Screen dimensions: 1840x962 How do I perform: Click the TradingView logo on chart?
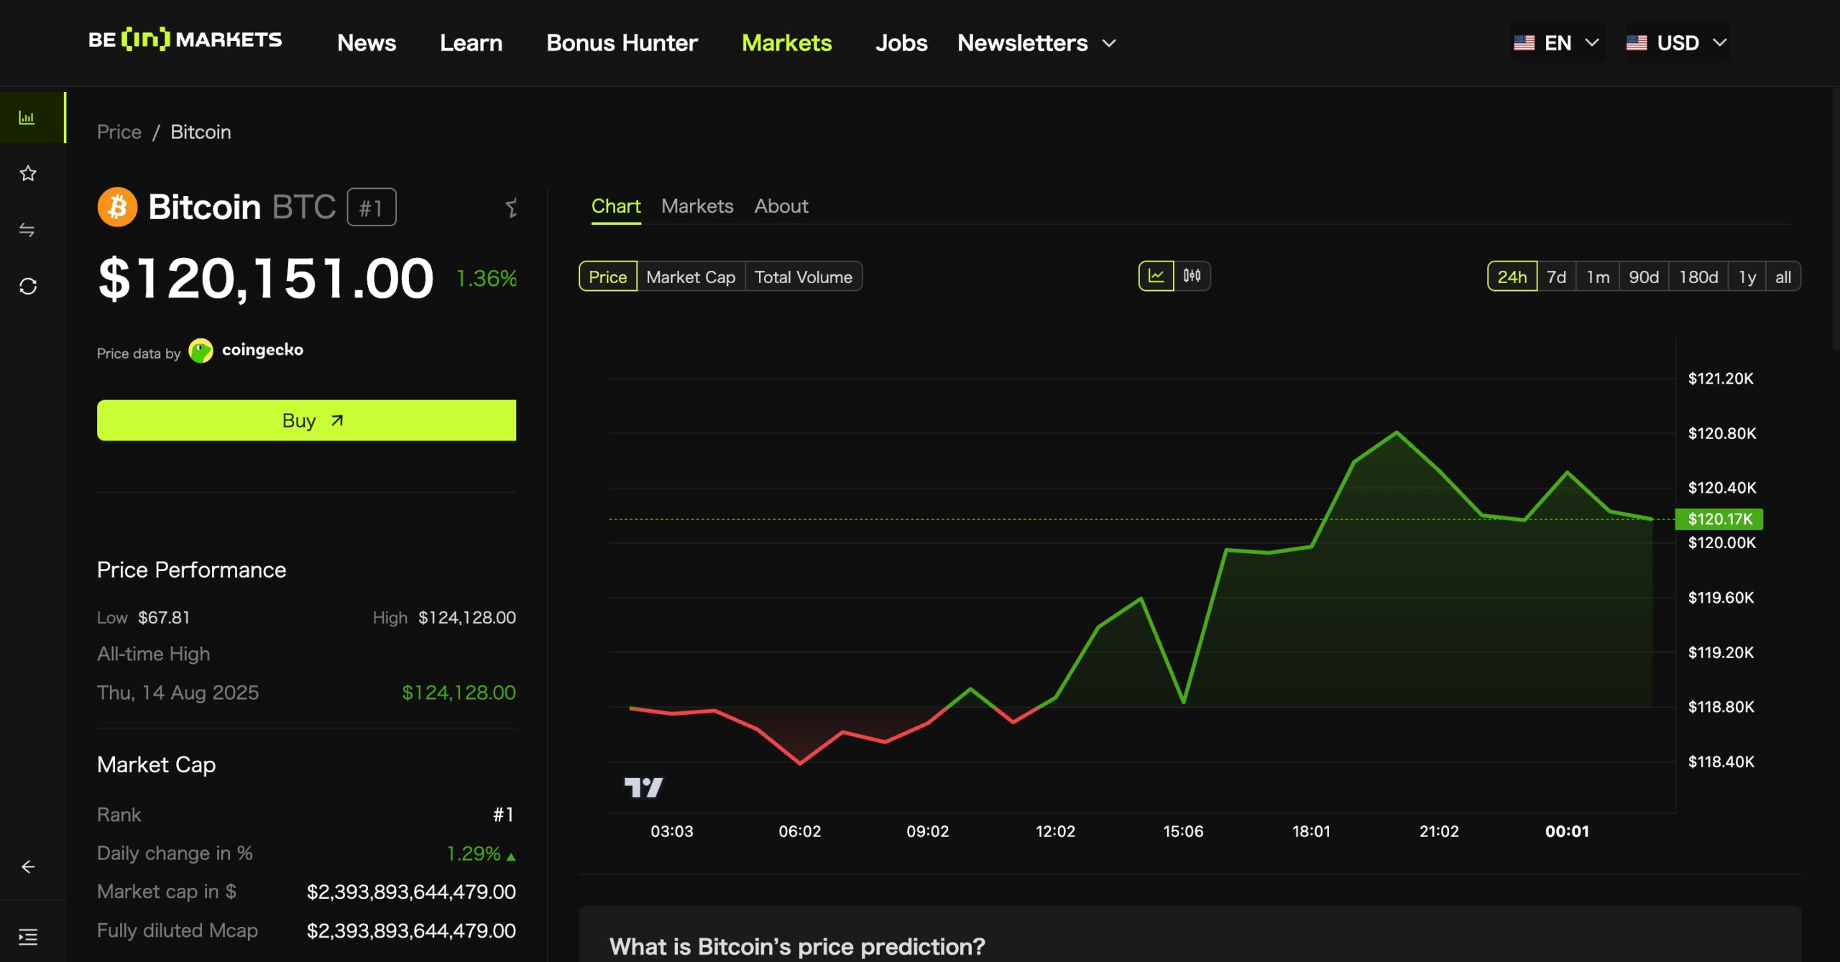click(643, 787)
